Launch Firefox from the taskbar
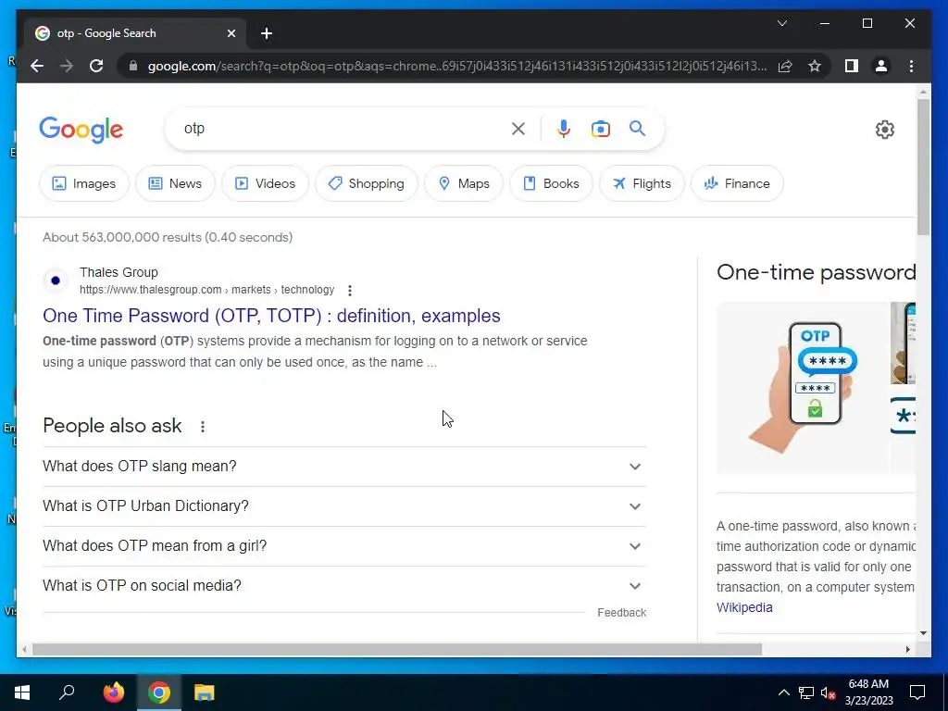The image size is (948, 711). (113, 692)
